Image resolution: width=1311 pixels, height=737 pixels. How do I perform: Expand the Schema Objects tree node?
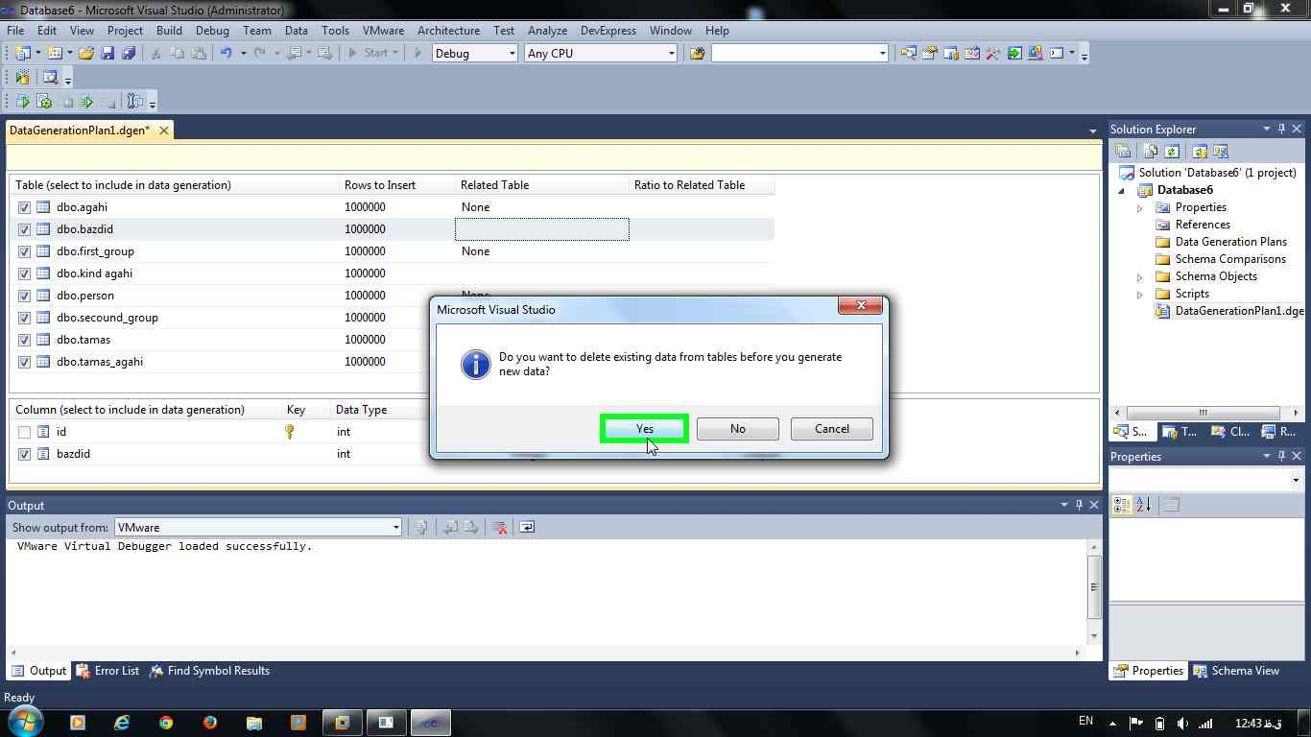[x=1140, y=276]
